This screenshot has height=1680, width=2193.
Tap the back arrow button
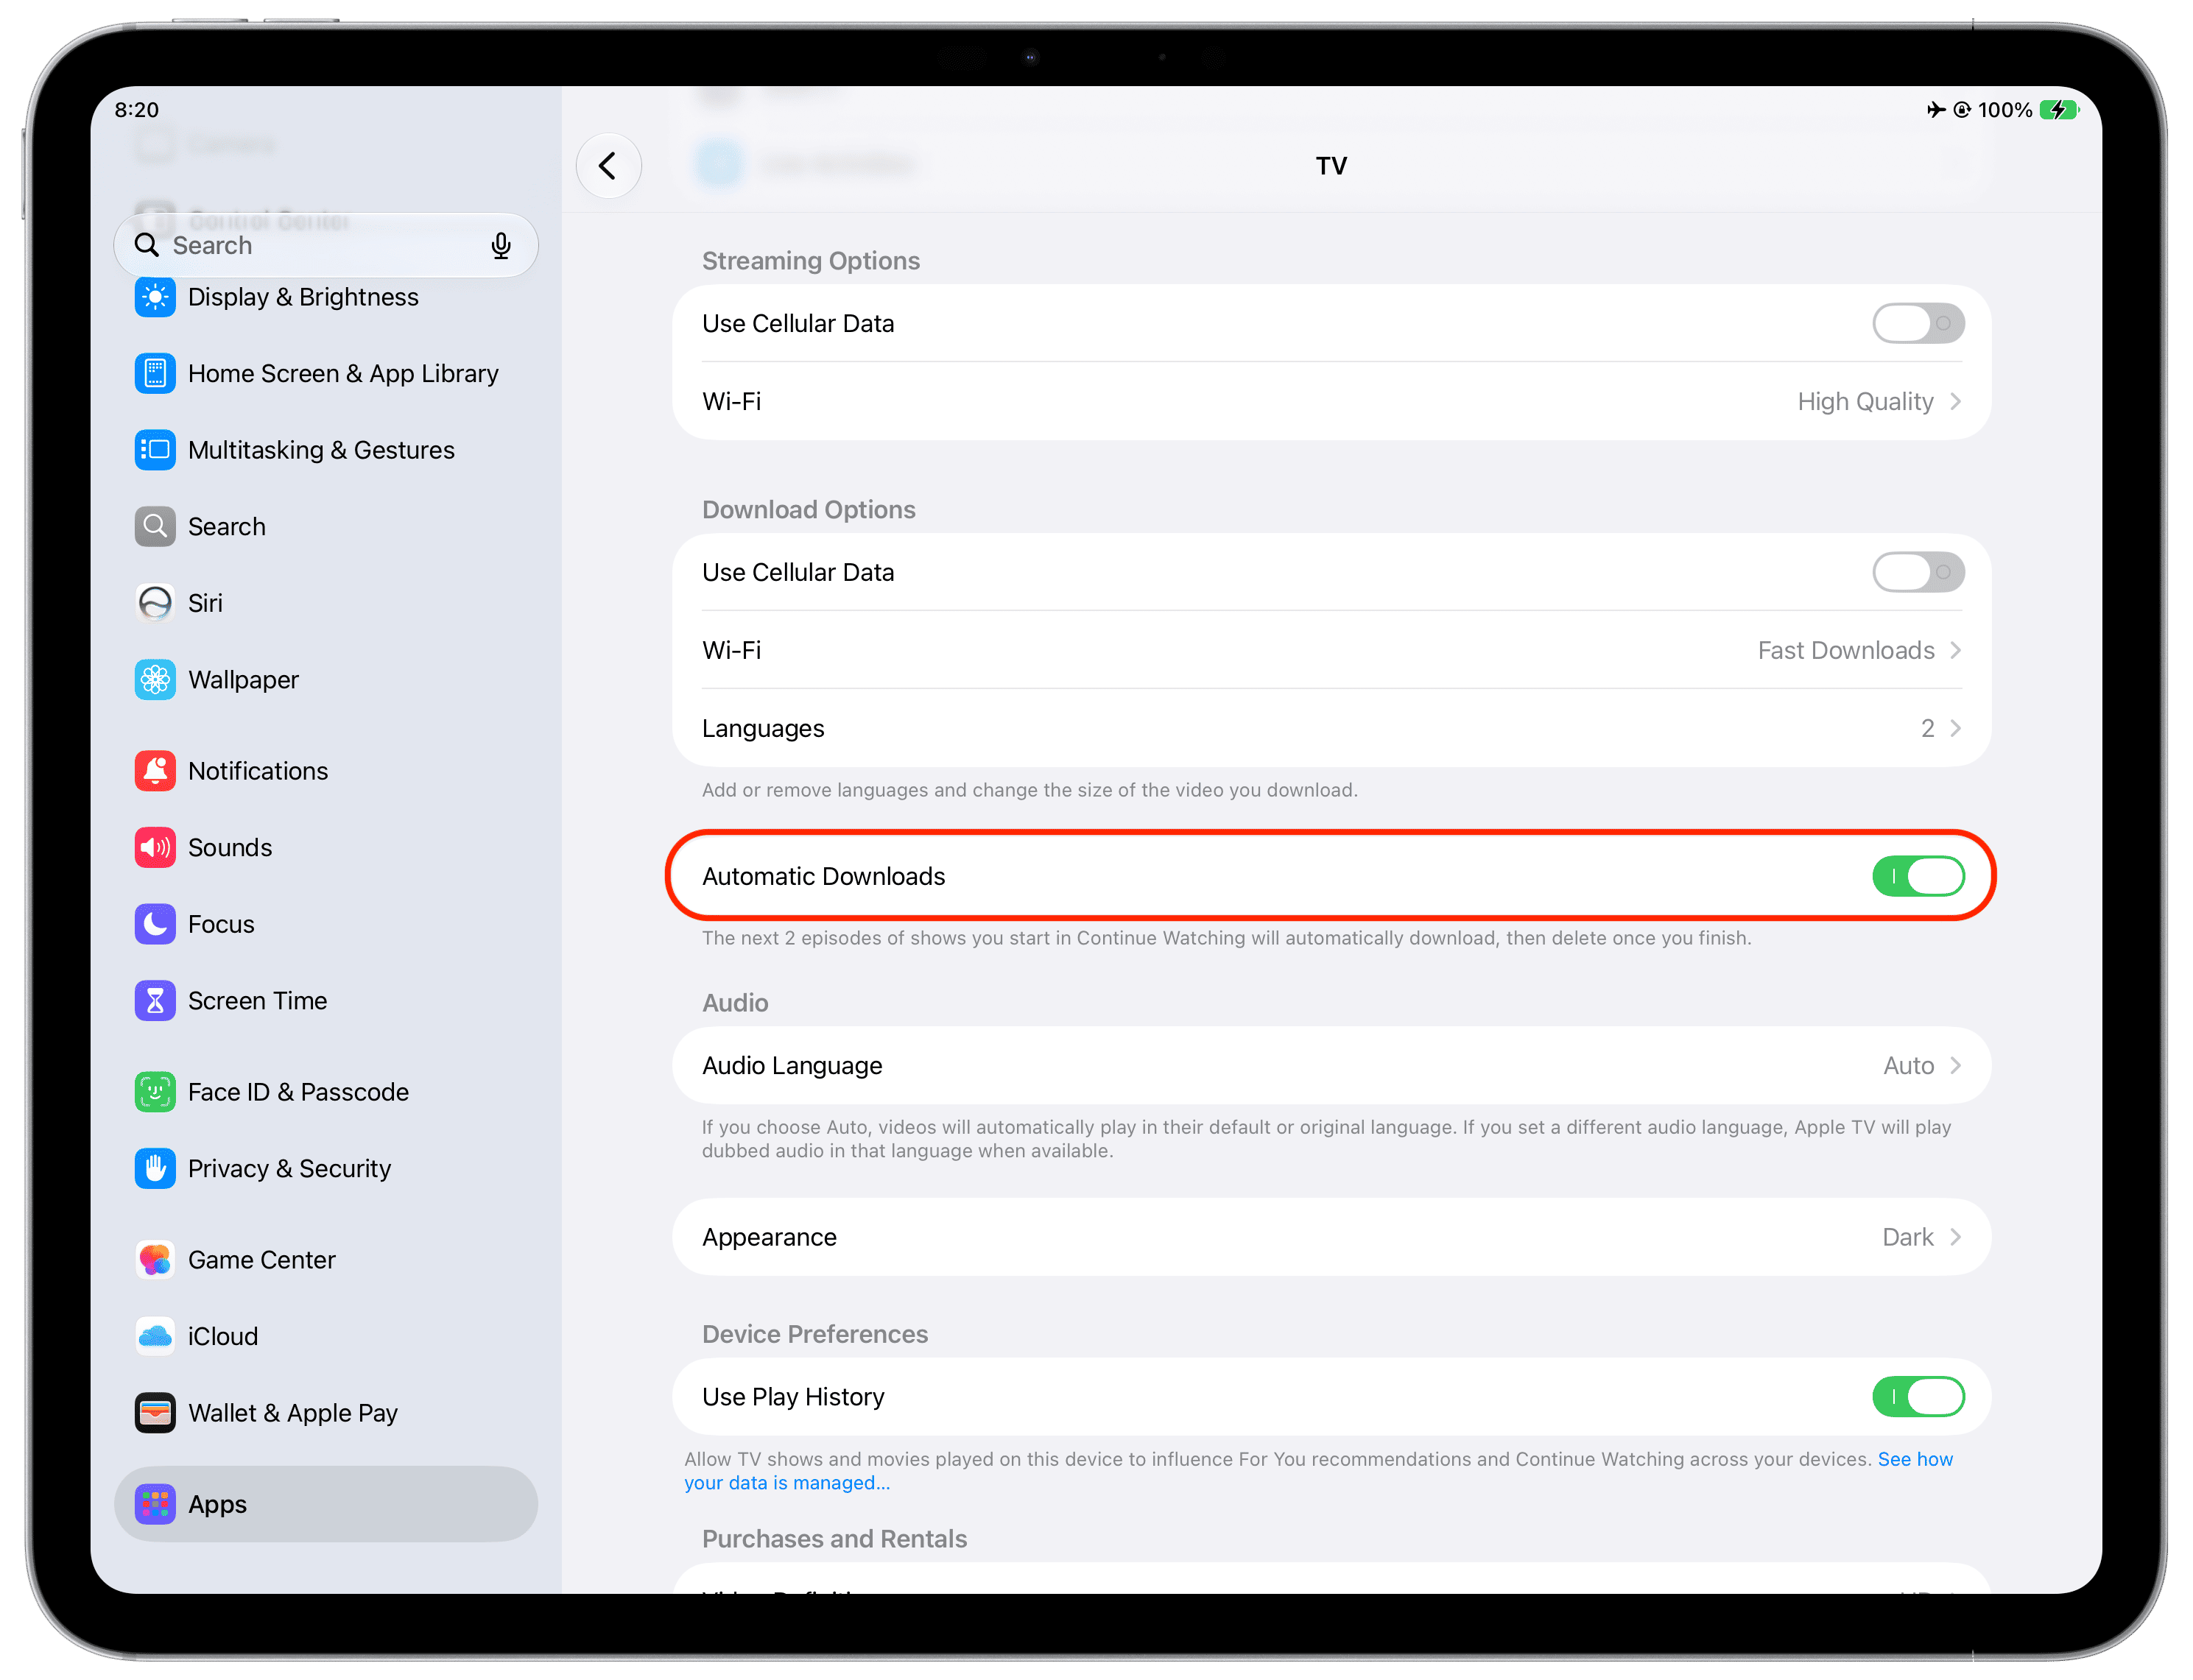608,166
